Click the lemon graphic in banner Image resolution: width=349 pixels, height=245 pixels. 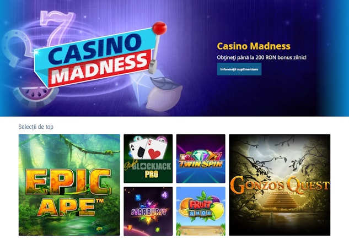pos(164,95)
